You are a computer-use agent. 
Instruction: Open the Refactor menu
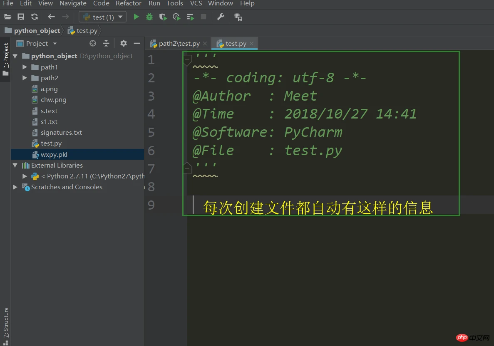coord(128,3)
